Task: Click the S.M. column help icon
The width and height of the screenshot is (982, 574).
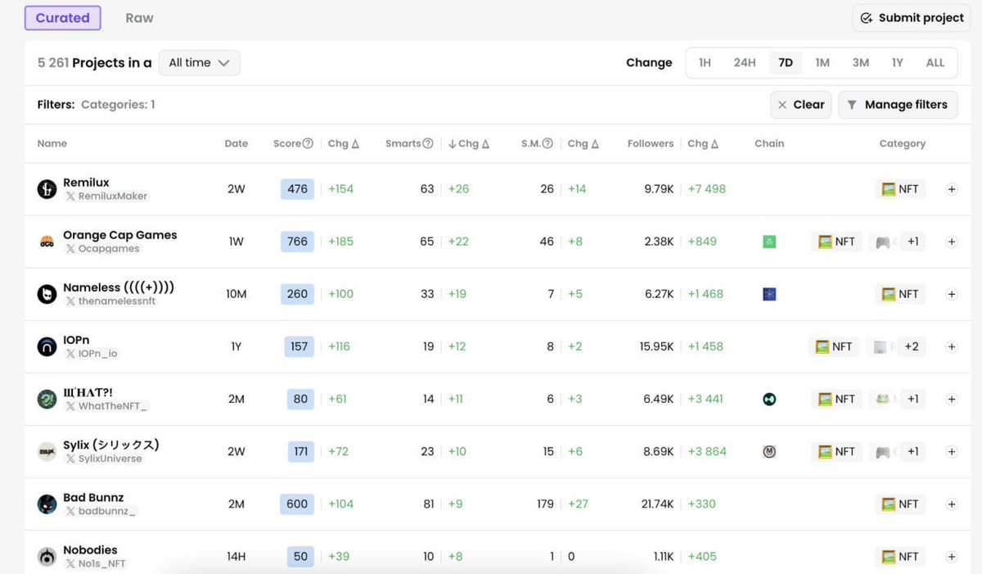Action: [547, 143]
